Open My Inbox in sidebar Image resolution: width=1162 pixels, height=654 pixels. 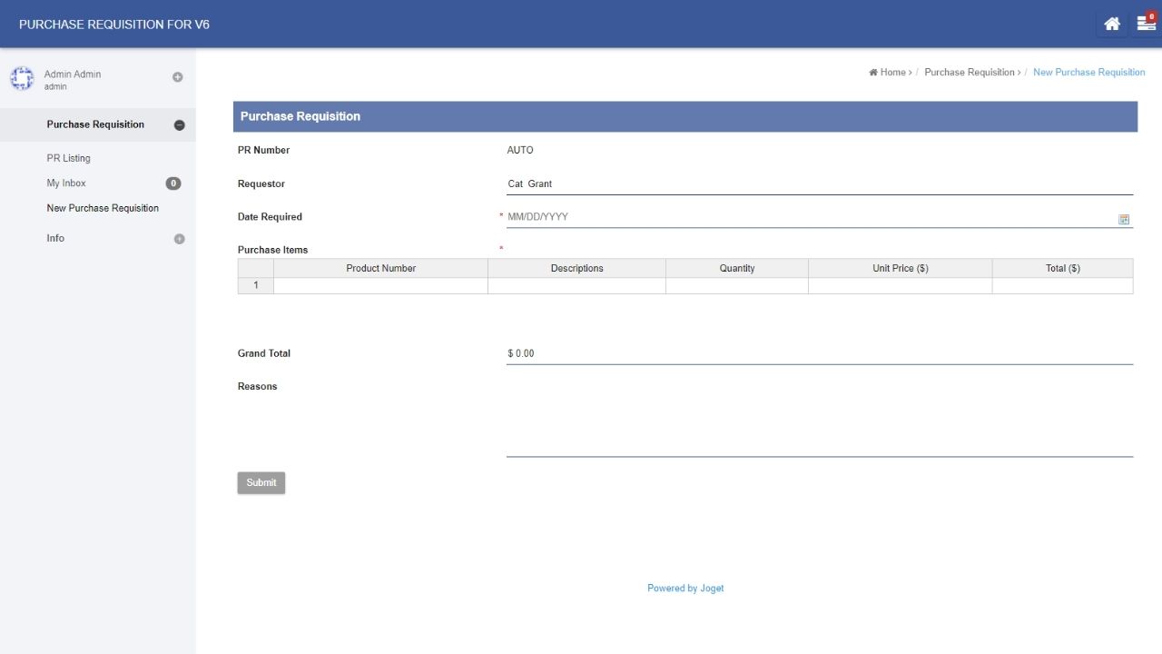(66, 183)
